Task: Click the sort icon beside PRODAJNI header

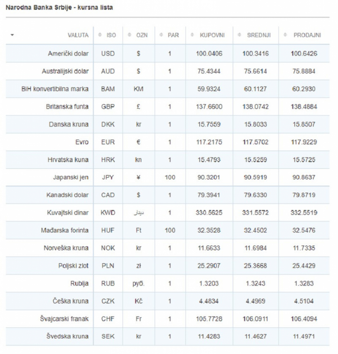Action: tap(286, 35)
